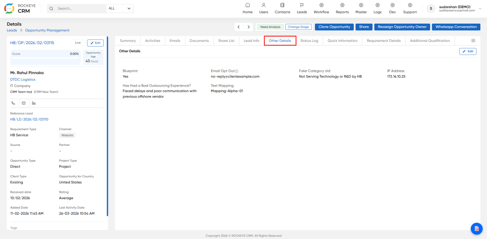The width and height of the screenshot is (487, 239).
Task: Click the Opportunity Management breadcrumb link
Action: coord(47,30)
